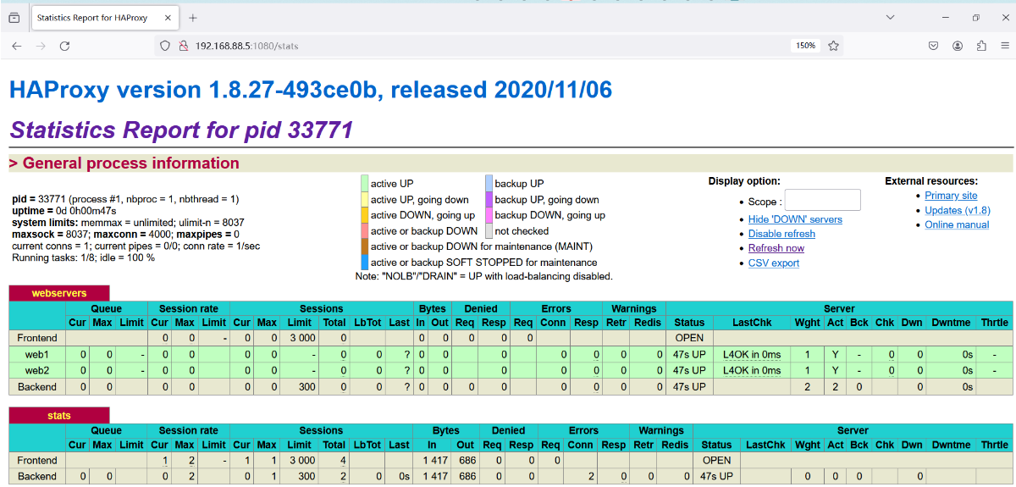
Task: Select the webservers Backend row label
Action: pyautogui.click(x=37, y=386)
